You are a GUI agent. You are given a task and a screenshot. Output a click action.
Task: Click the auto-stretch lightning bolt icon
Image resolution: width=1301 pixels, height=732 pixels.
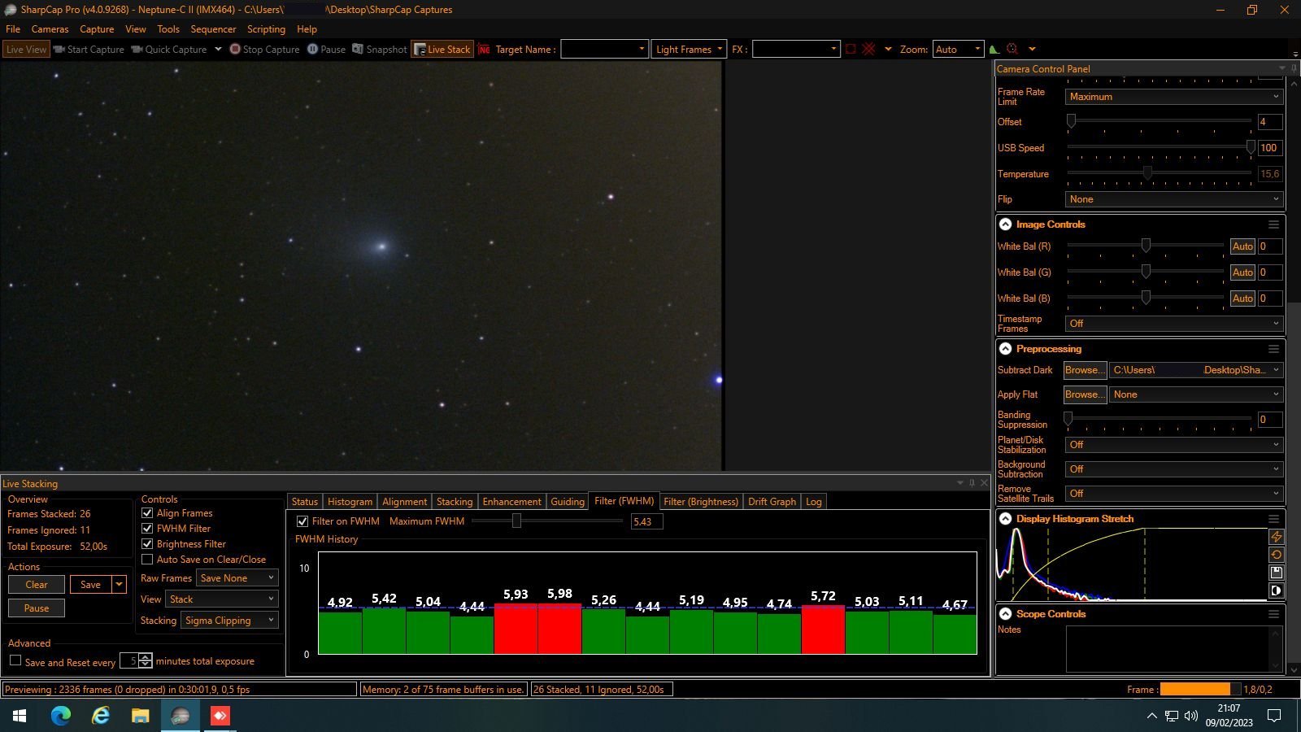point(1276,537)
